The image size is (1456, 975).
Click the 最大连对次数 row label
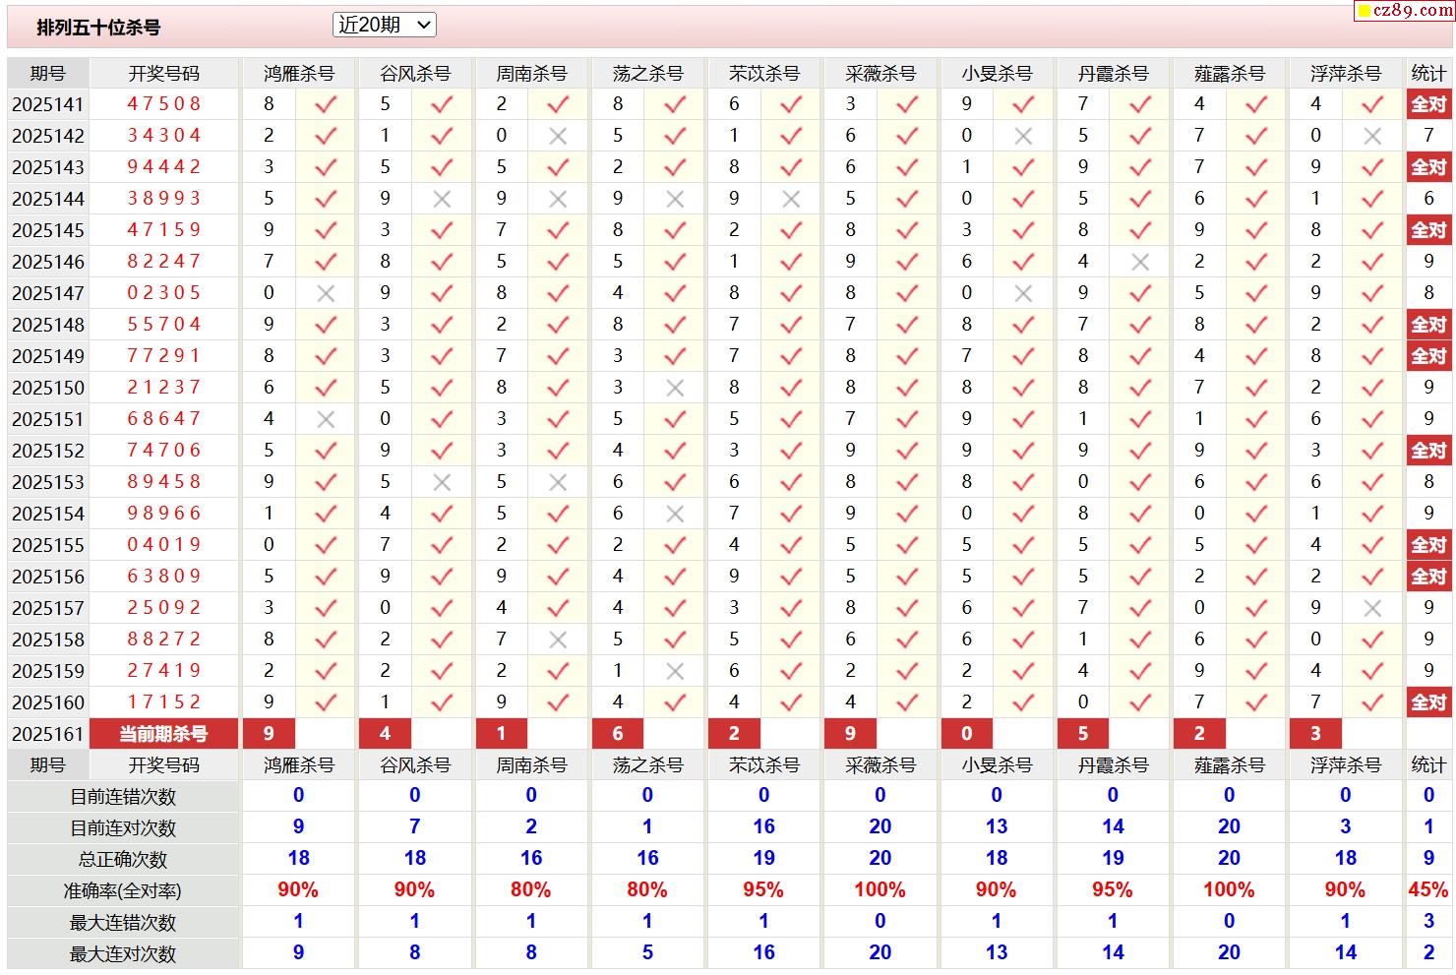click(x=123, y=954)
